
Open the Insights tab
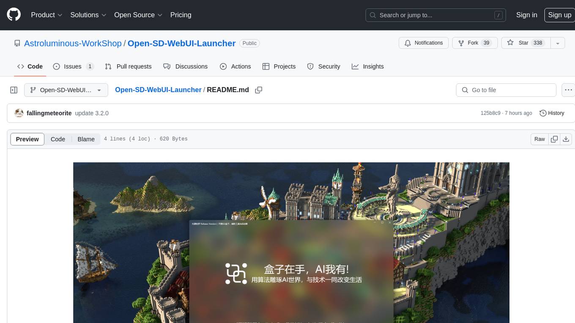coord(368,66)
